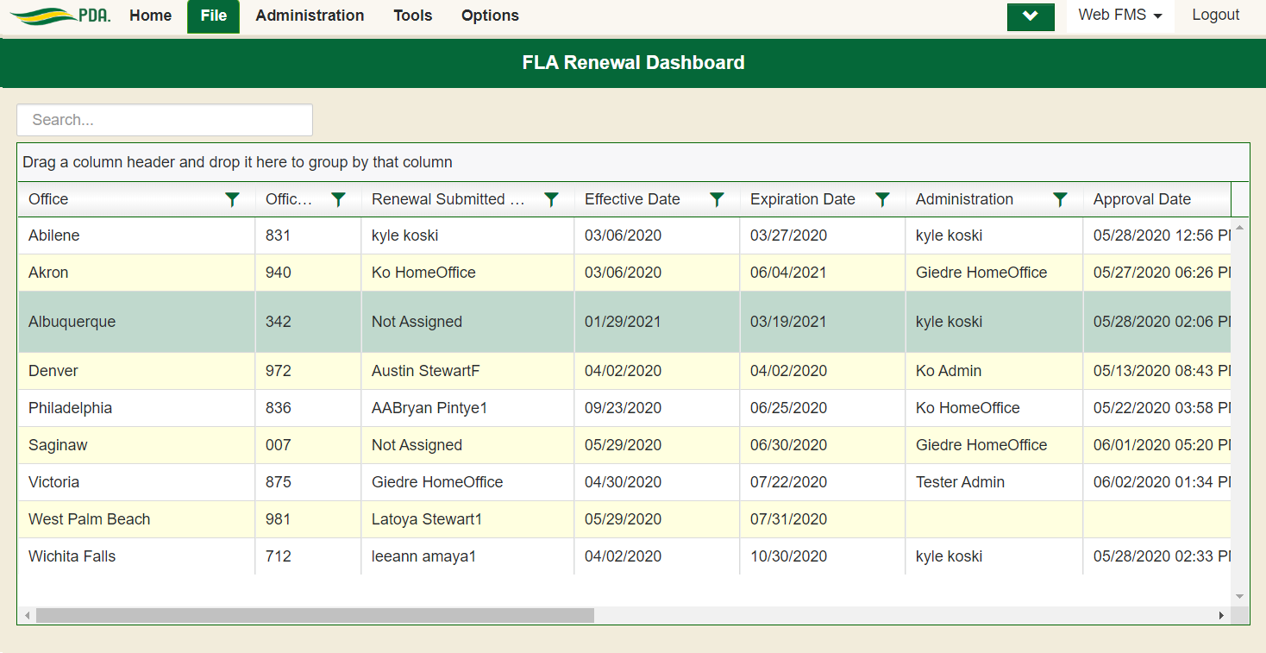Sort by the Approval Date column header

[x=1142, y=199]
